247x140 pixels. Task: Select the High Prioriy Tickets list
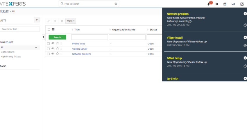11,57
